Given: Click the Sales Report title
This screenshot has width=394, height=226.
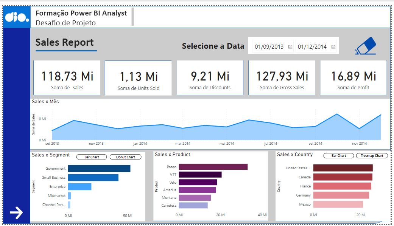Looking at the screenshot, I should pos(65,42).
